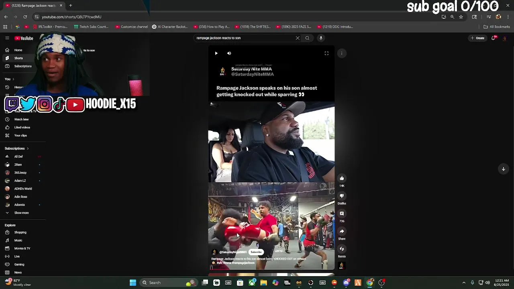Open ADHD's World channel

click(22, 189)
